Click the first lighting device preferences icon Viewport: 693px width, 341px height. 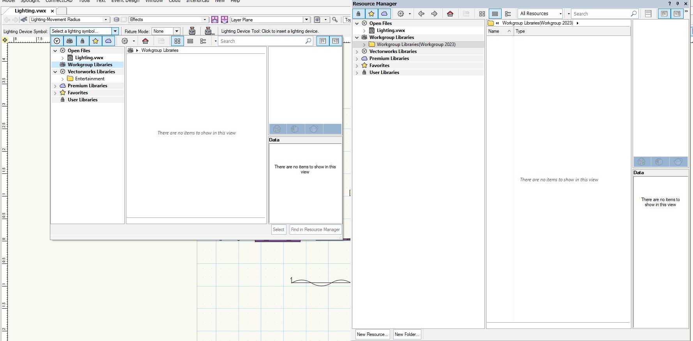192,31
